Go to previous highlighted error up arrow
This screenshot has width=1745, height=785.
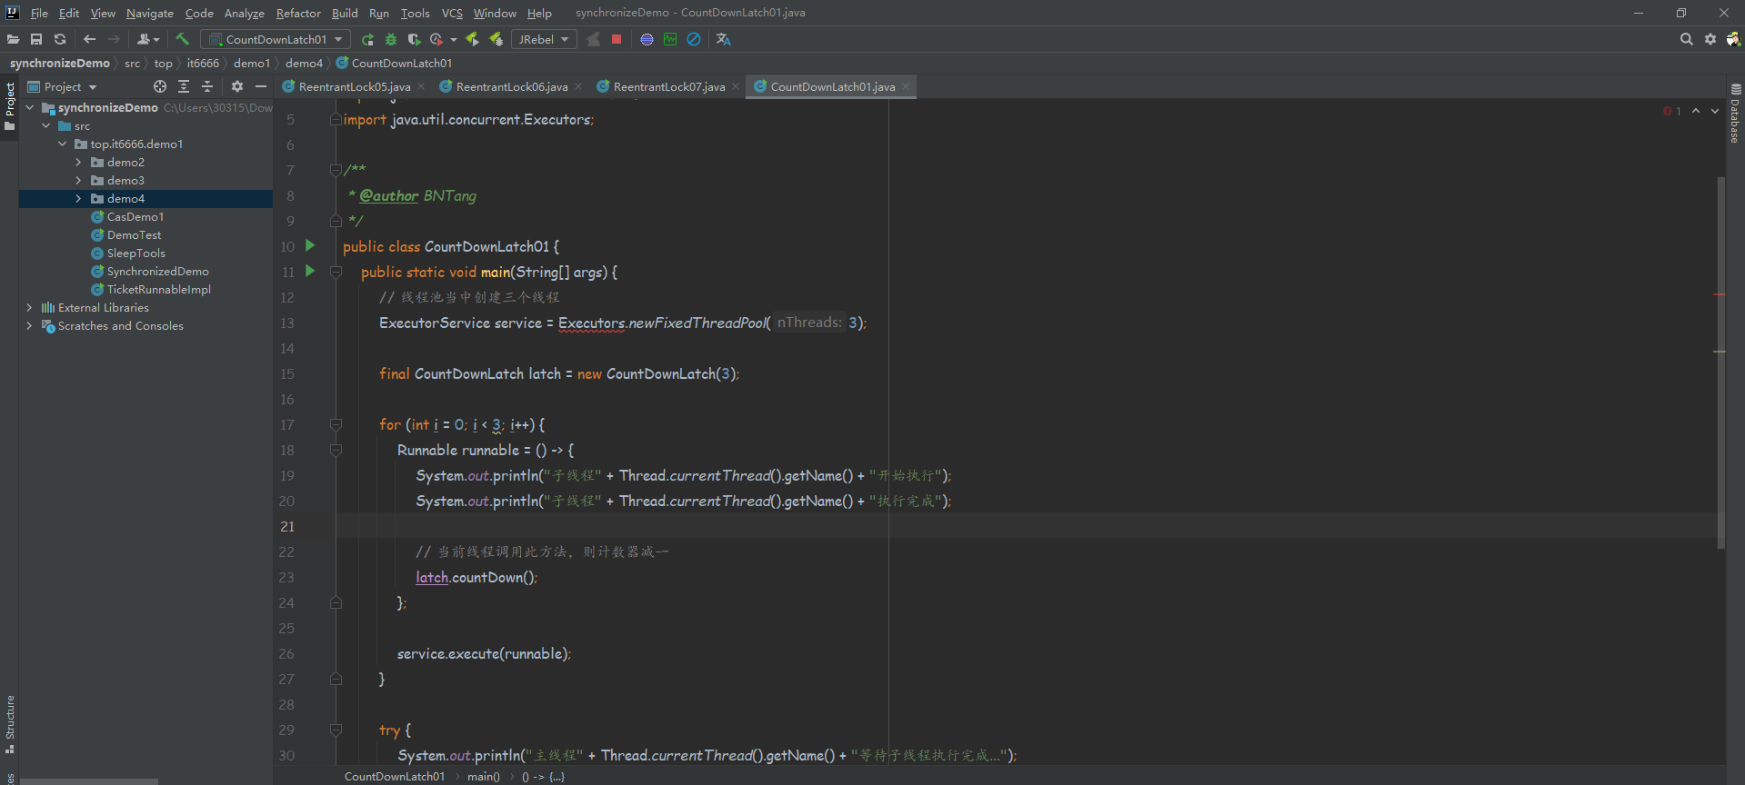point(1696,111)
